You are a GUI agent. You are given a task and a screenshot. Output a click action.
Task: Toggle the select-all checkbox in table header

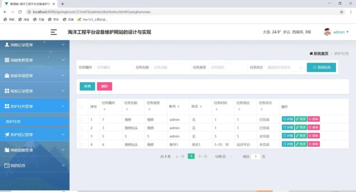[x=81, y=107]
